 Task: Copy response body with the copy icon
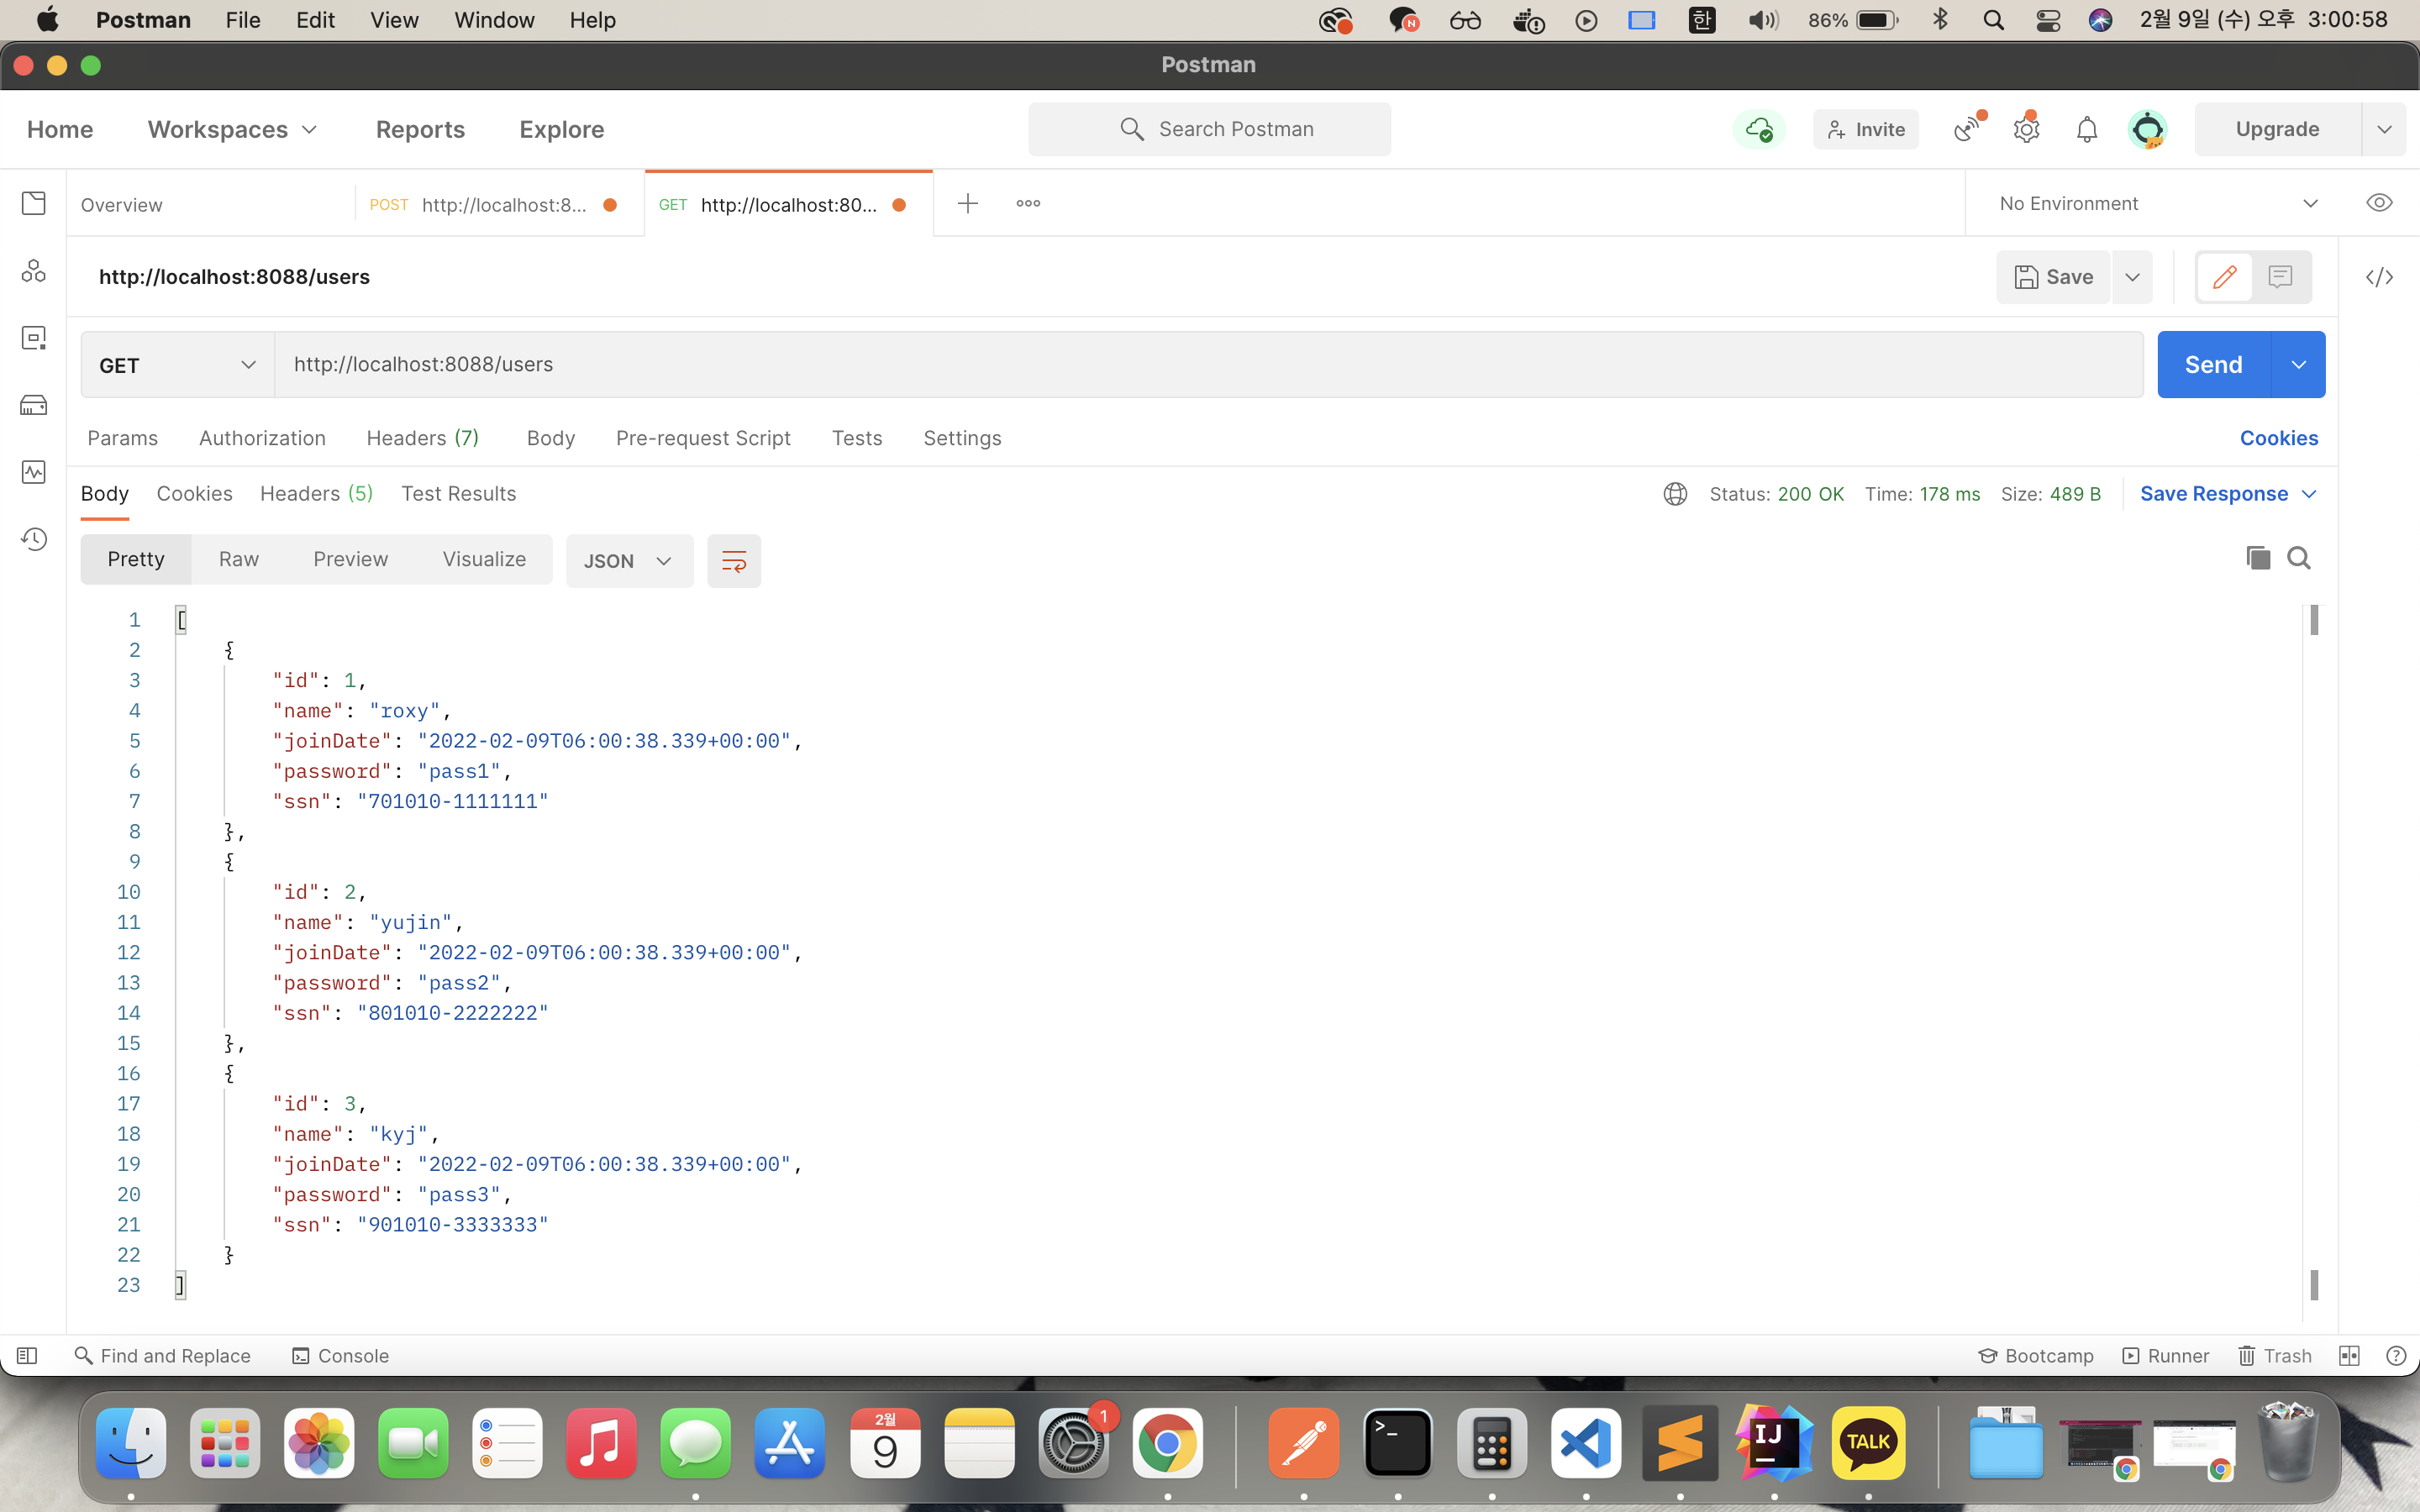(x=2258, y=558)
